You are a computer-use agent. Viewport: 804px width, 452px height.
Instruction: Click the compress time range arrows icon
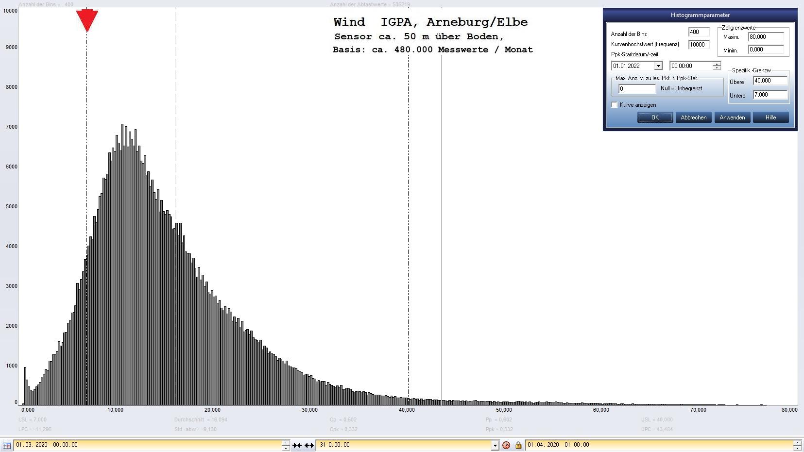[297, 445]
